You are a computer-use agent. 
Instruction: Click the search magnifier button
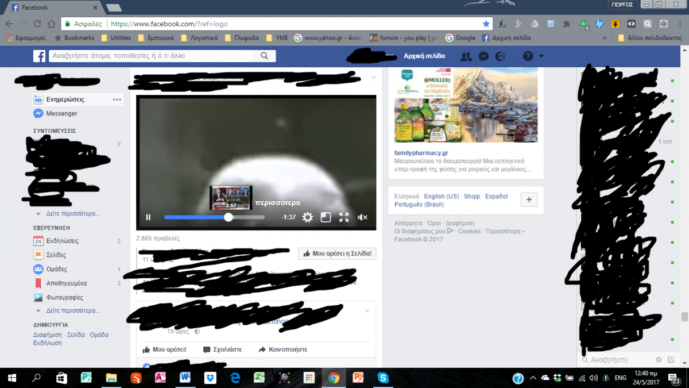coord(265,56)
